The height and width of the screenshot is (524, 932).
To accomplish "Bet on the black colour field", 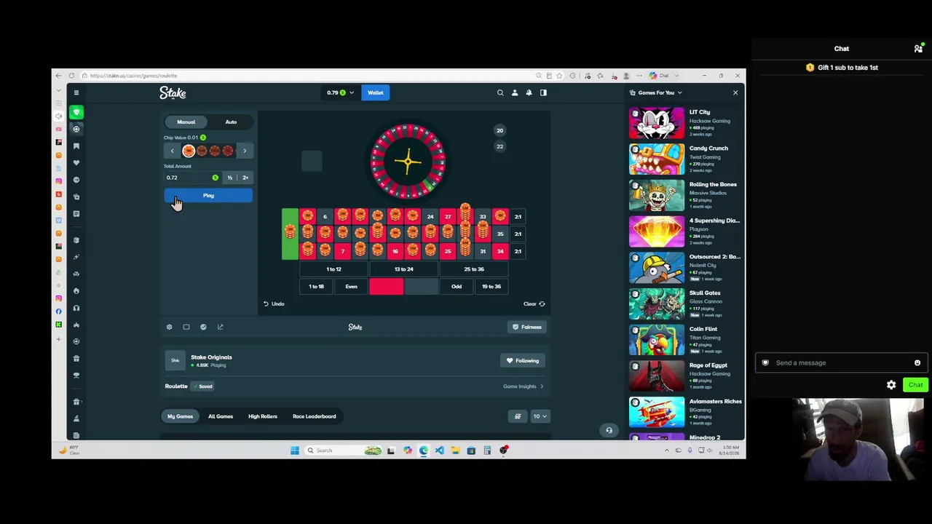I will 421,287.
